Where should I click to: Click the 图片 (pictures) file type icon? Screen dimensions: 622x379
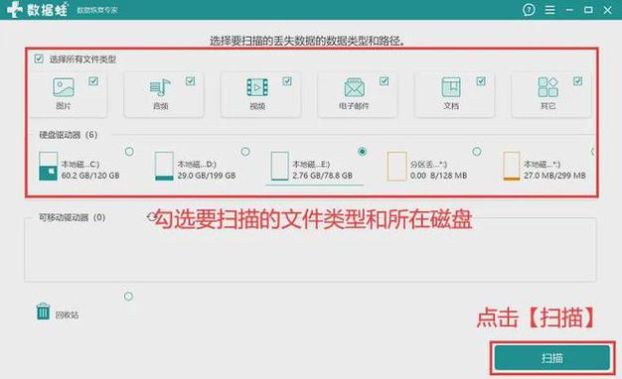tap(64, 87)
